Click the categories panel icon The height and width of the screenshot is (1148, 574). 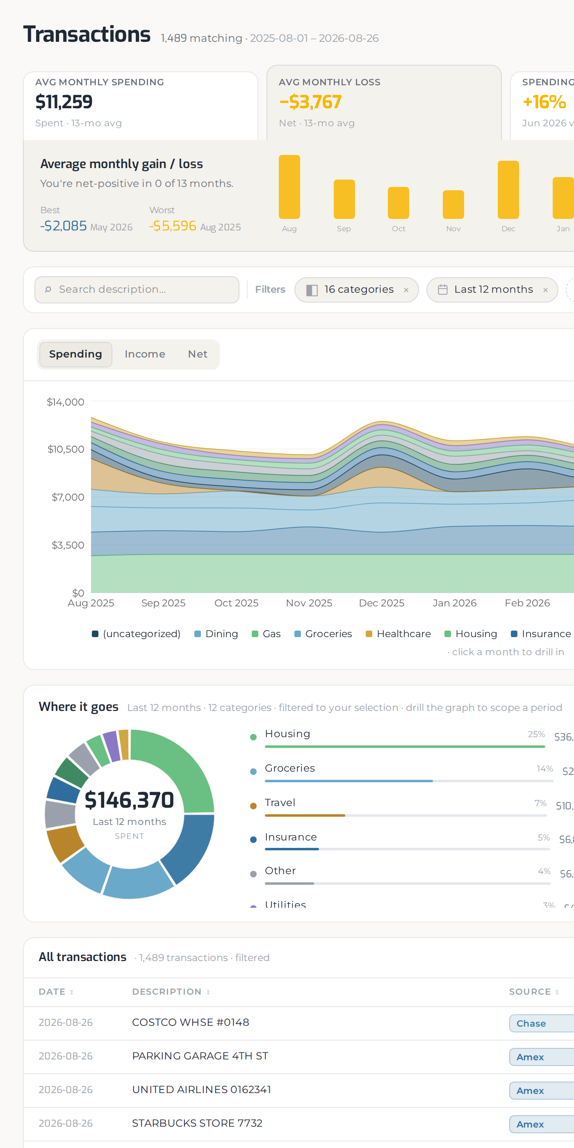point(312,290)
